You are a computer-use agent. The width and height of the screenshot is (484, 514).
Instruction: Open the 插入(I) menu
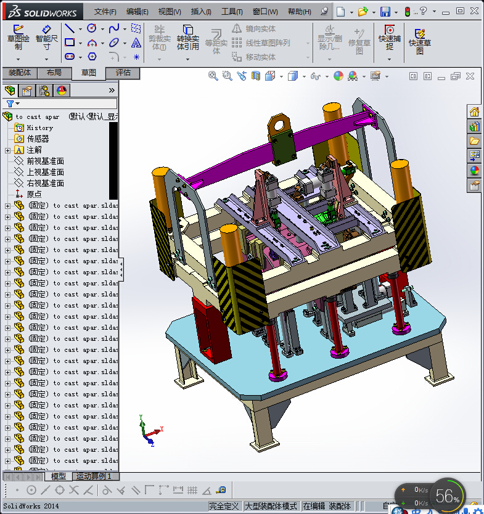pyautogui.click(x=201, y=12)
